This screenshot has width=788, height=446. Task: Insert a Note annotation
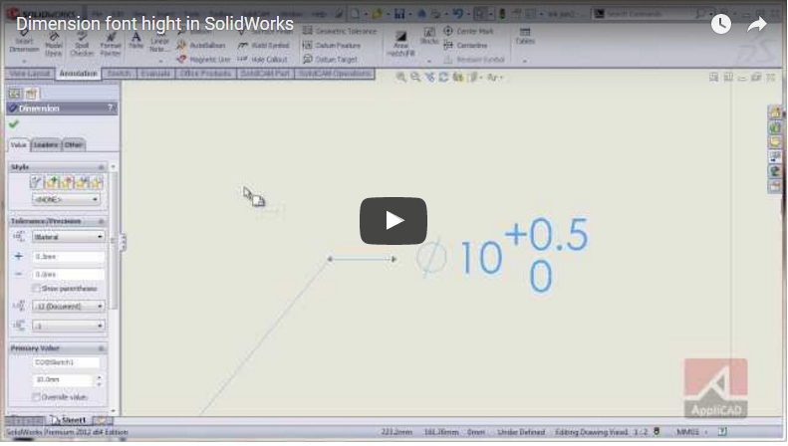tap(135, 41)
